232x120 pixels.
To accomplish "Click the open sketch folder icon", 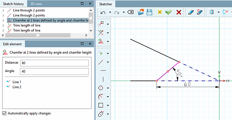I will click(x=140, y=12).
